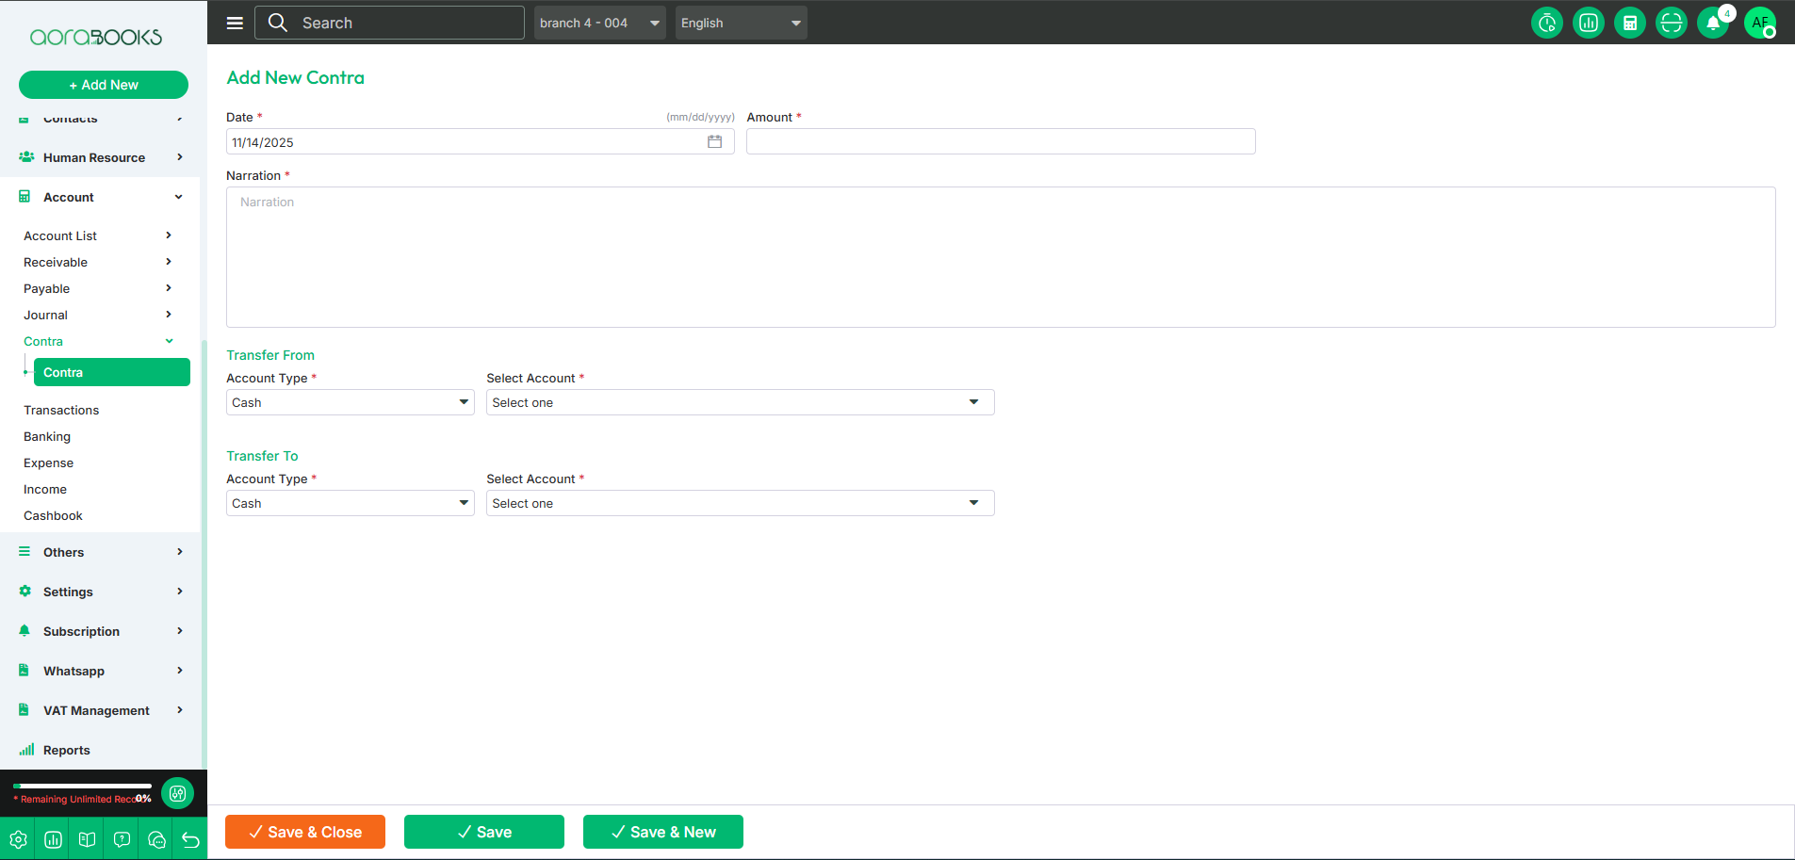Open Transfer From Account Type dropdown
1795x860 pixels.
(x=350, y=402)
